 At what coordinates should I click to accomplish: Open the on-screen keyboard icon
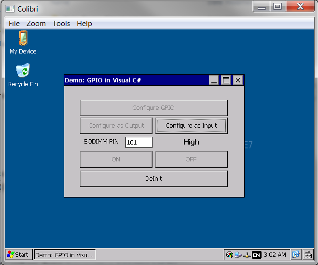pyautogui.click(x=308, y=254)
